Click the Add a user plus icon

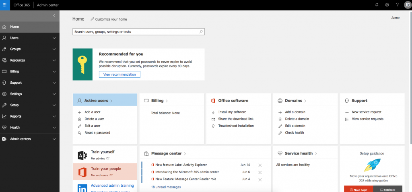coord(80,112)
